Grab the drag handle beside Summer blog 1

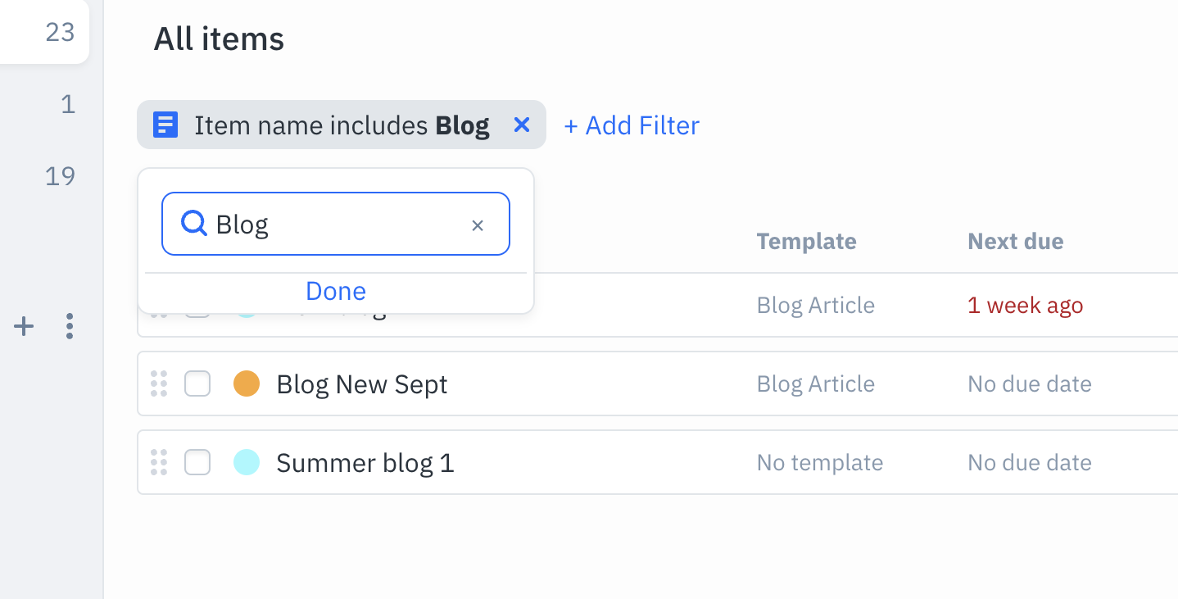(x=159, y=462)
